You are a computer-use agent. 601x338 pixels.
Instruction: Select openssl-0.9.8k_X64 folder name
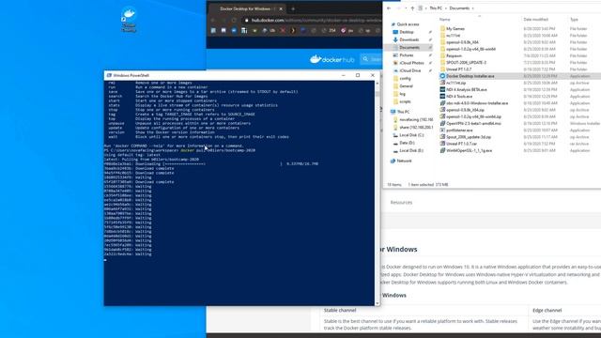tap(462, 42)
